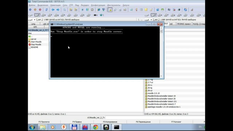The height and width of the screenshot is (131, 233).
Task: Go forward with the blue right arrow
Action: point(58,10)
